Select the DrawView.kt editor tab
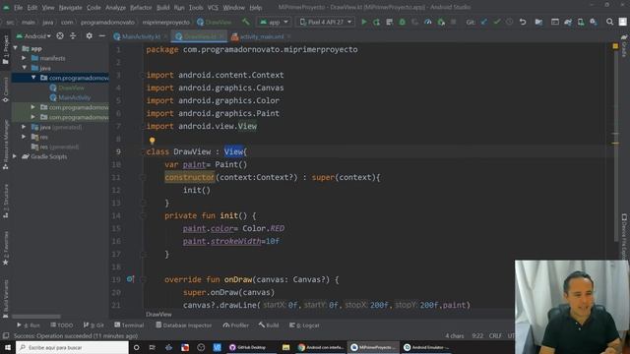Viewport: 630px width, 354px height. point(199,36)
